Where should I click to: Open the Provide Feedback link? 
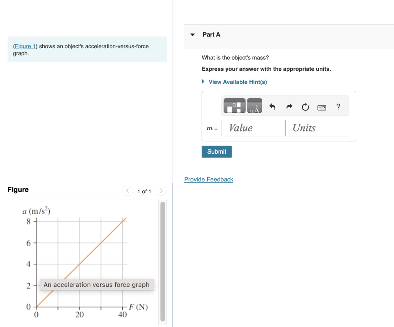pos(209,179)
